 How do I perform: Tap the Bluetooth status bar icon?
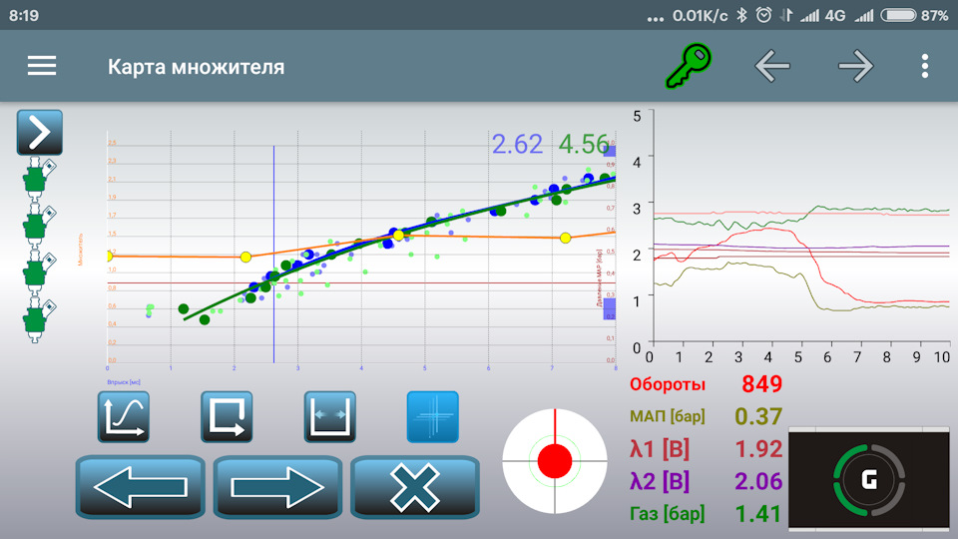741,15
